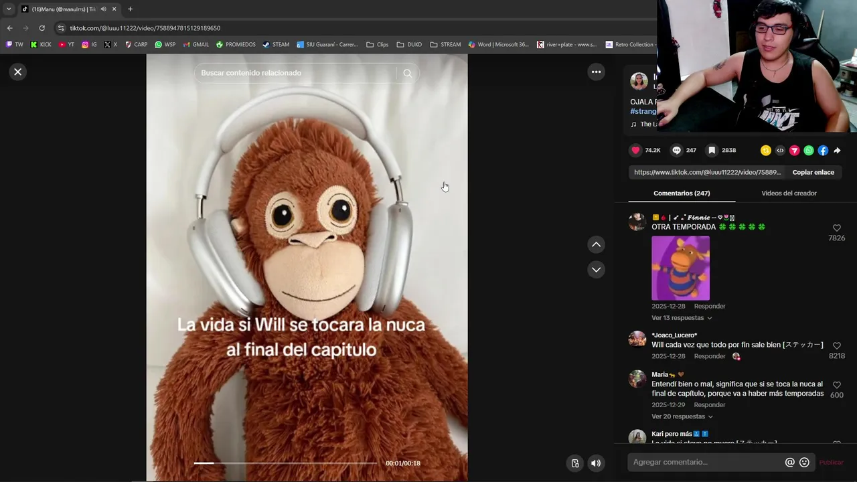Image resolution: width=857 pixels, height=482 pixels.
Task: Click the address bar URL
Action: 145,28
